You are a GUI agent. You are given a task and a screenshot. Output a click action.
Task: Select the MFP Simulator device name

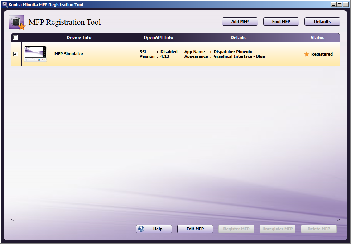tap(69, 54)
